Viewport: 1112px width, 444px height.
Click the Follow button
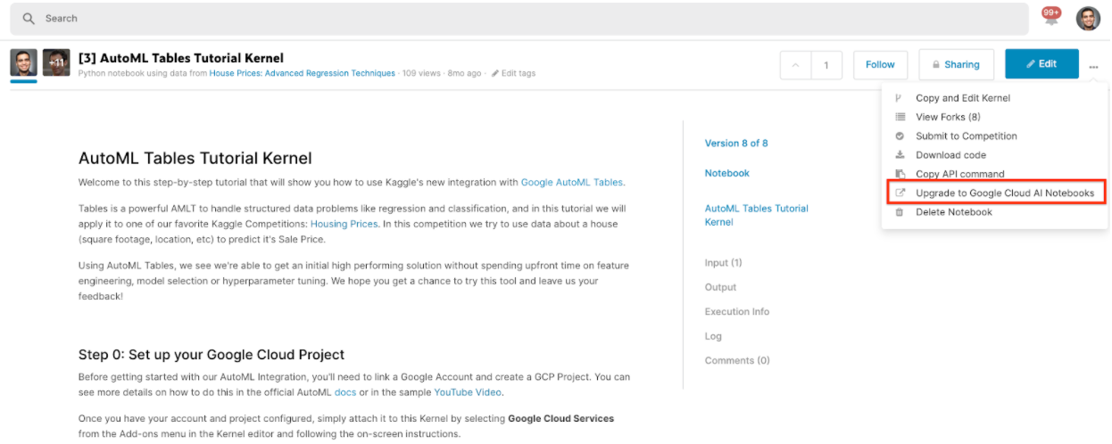[x=880, y=64]
